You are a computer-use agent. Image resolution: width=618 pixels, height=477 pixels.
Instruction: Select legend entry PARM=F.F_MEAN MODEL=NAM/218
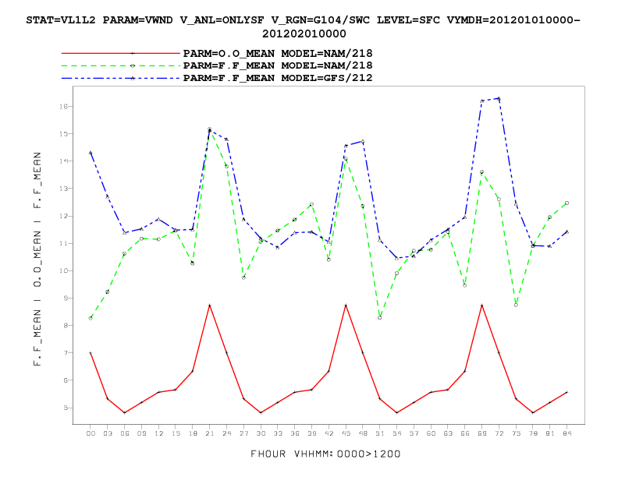pyautogui.click(x=278, y=65)
